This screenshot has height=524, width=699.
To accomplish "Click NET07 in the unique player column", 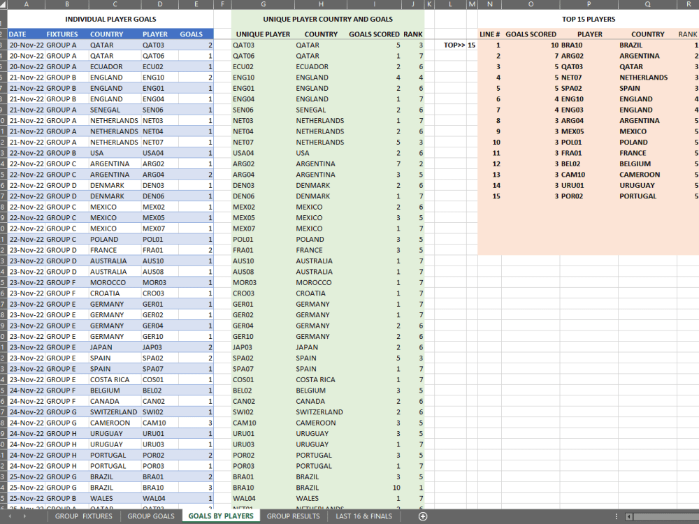I will [x=263, y=142].
